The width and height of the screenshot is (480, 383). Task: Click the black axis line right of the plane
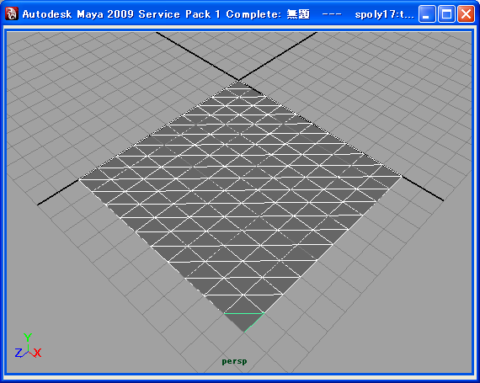[423, 189]
